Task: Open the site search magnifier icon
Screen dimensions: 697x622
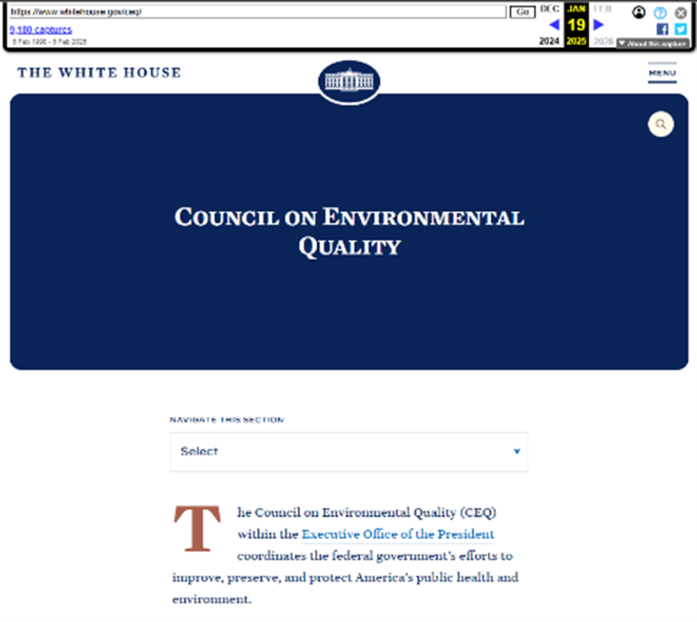Action: 660,124
